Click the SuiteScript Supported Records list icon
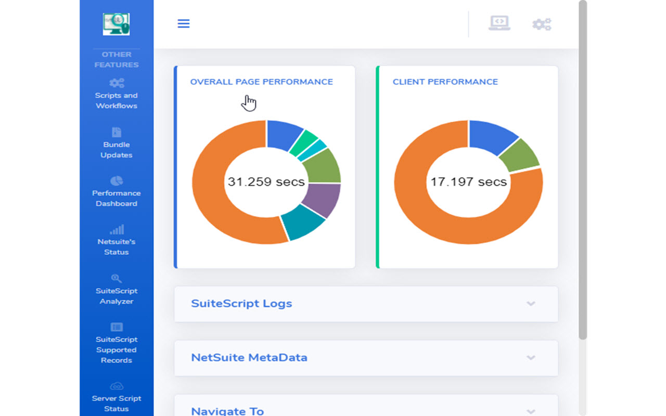 [x=116, y=328]
